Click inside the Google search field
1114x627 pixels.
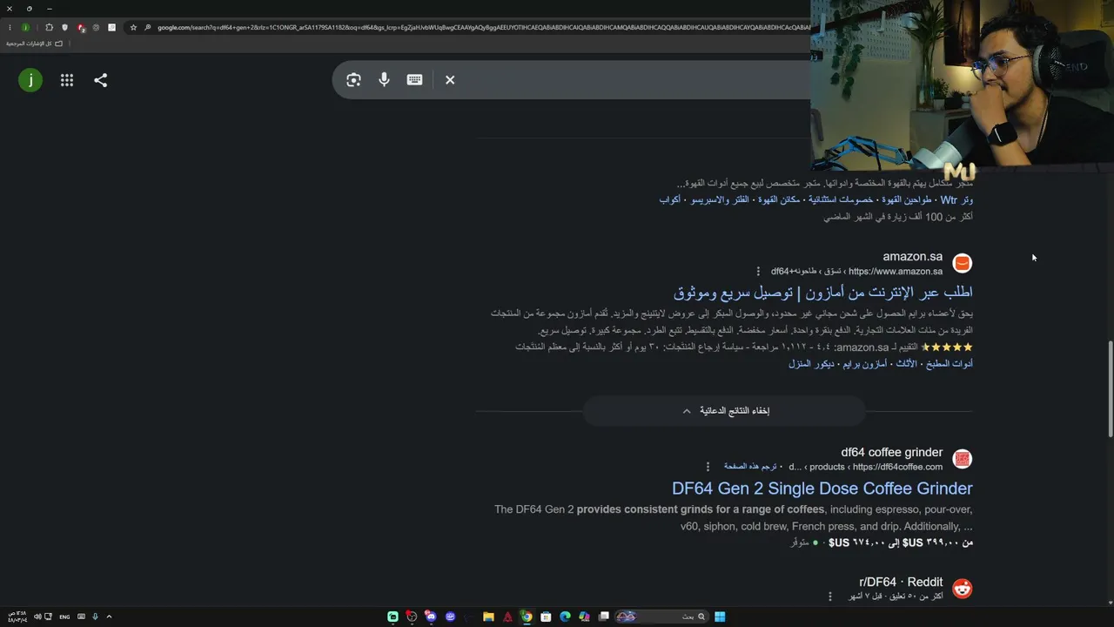[x=635, y=80]
